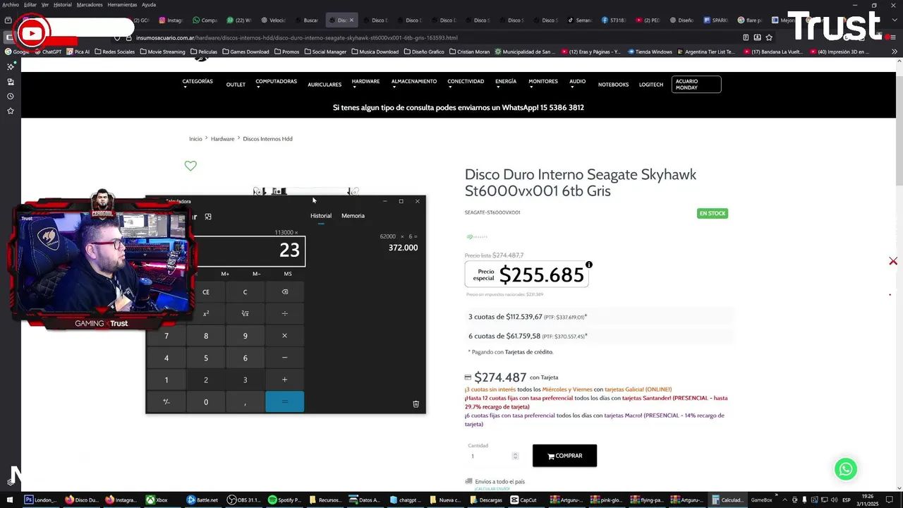Expand Conectividad dropdown menu
903x508 pixels.
coord(466,84)
